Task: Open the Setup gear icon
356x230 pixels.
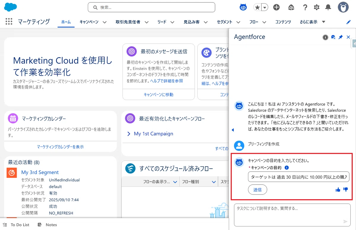Action: tap(317, 7)
